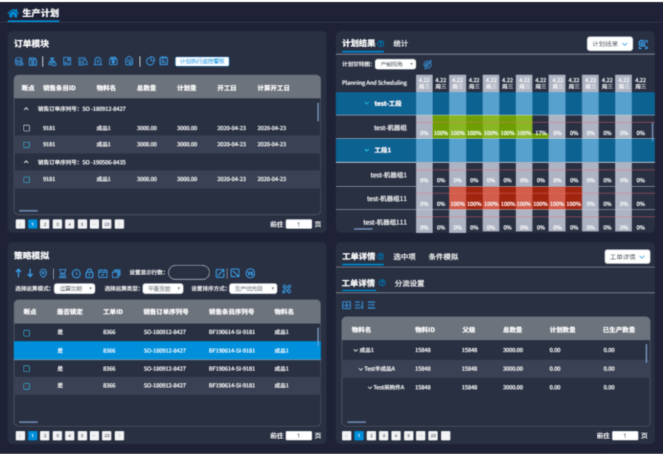Collapse the test-工段 row in Gantt chart
Image resolution: width=663 pixels, height=454 pixels.
(x=366, y=103)
